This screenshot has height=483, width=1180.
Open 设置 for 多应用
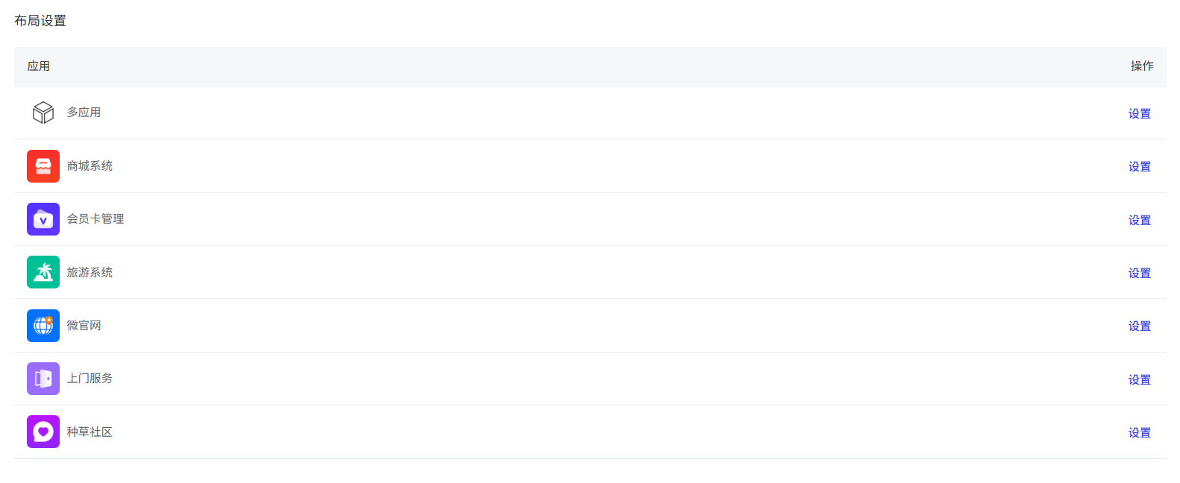(x=1139, y=113)
